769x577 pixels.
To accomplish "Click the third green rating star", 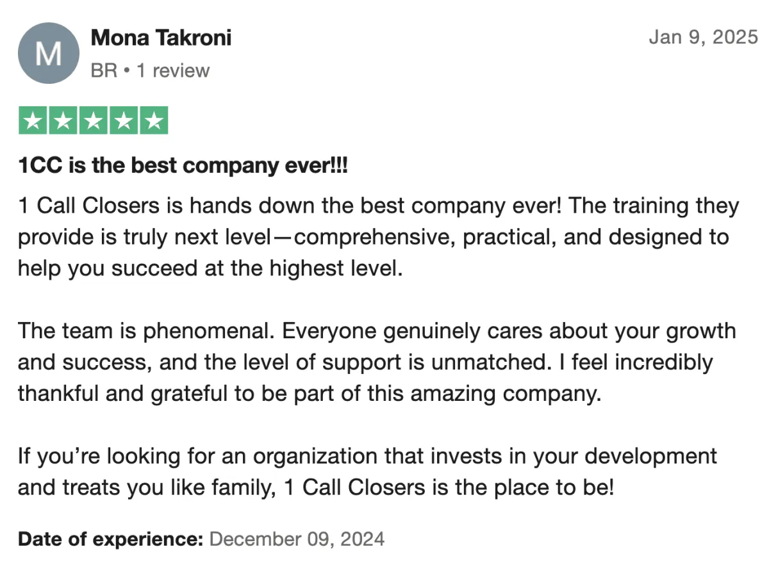I will [x=93, y=120].
